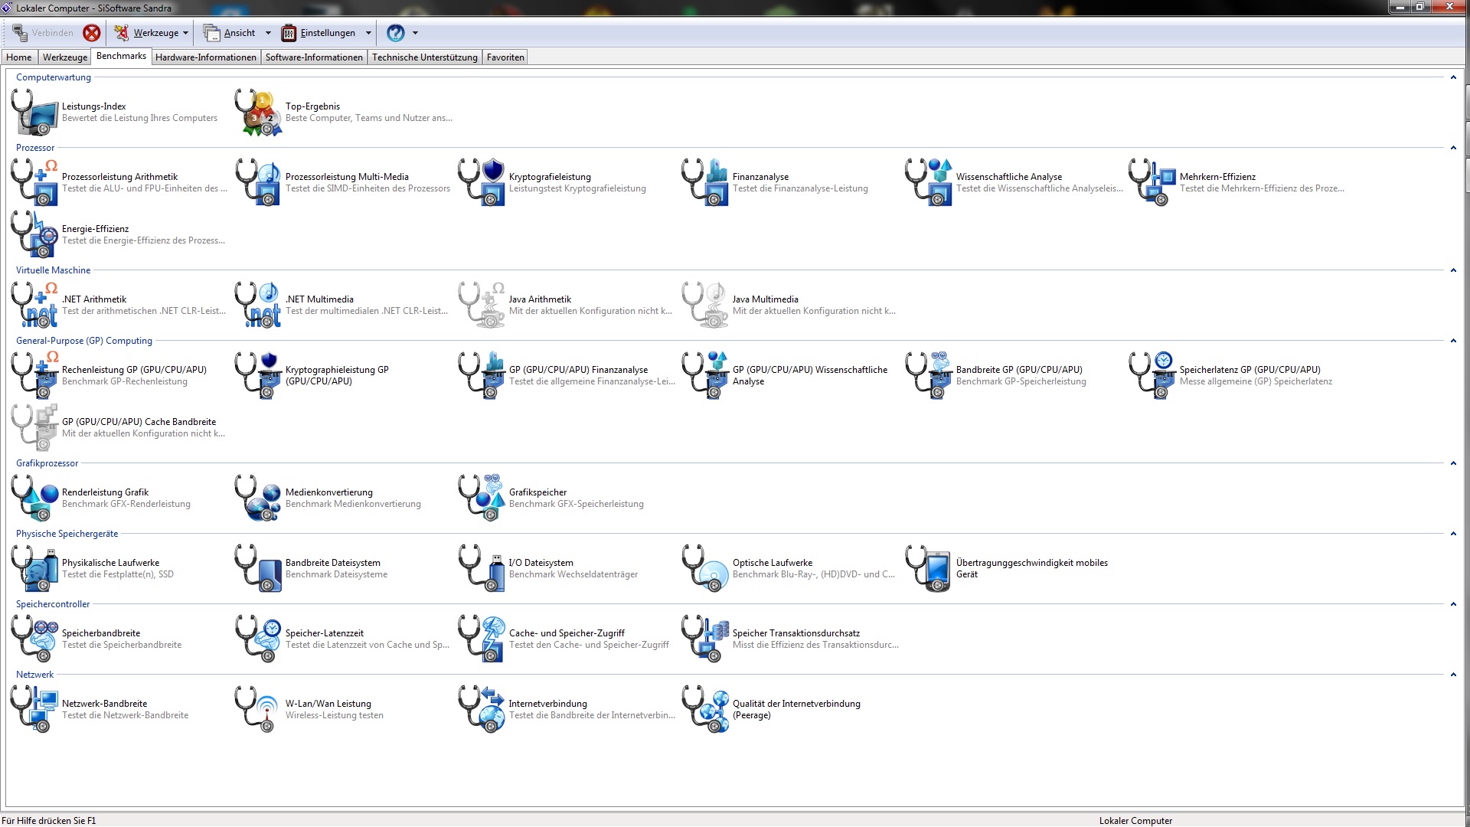1470x827 pixels.
Task: Click the red disconnect icon in toolbar
Action: click(x=92, y=33)
